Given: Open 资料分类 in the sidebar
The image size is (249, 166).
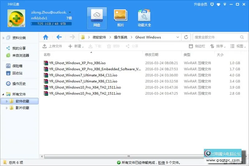Looking at the screenshot, I should (x=19, y=38).
